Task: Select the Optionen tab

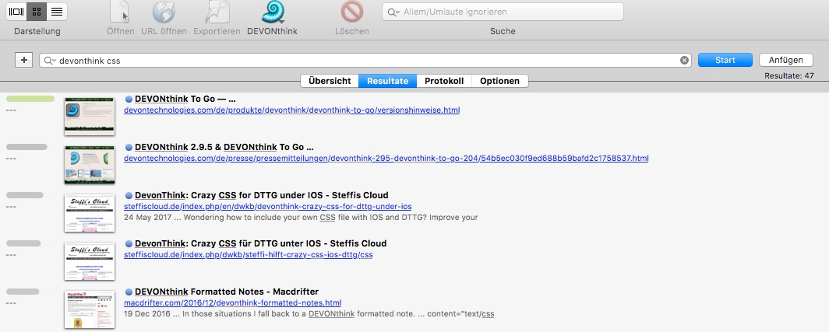Action: pos(500,81)
